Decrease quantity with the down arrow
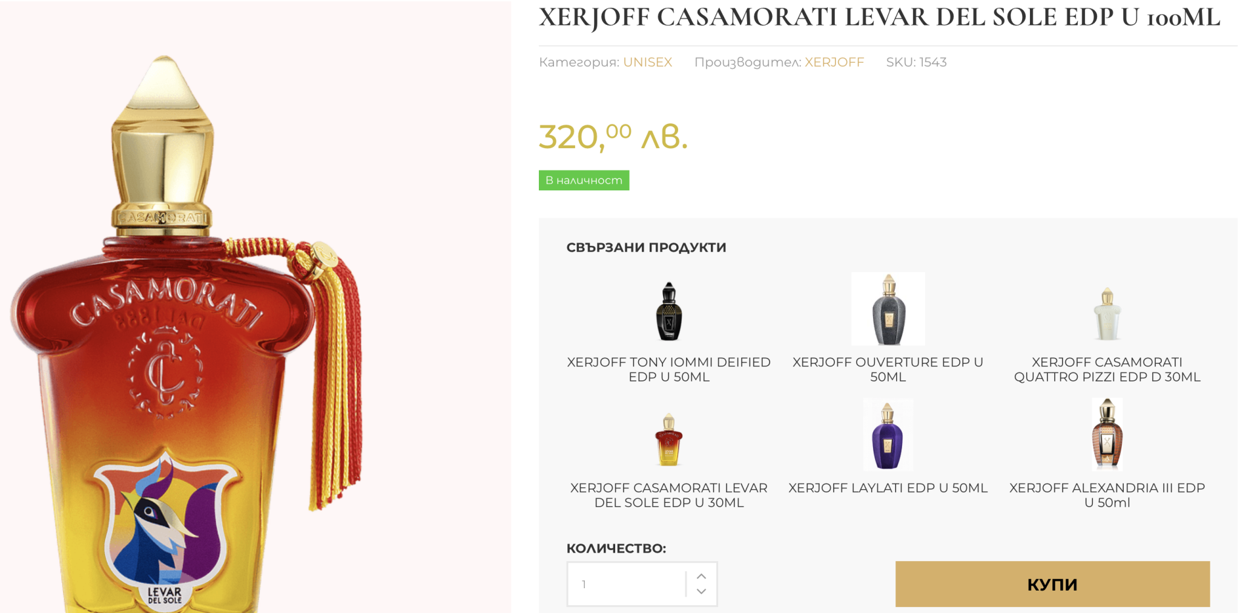 pyautogui.click(x=701, y=592)
